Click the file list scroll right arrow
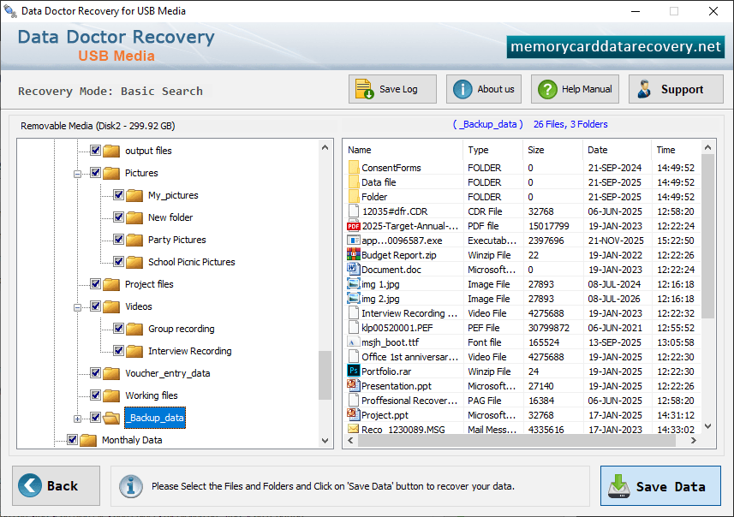 pos(693,440)
